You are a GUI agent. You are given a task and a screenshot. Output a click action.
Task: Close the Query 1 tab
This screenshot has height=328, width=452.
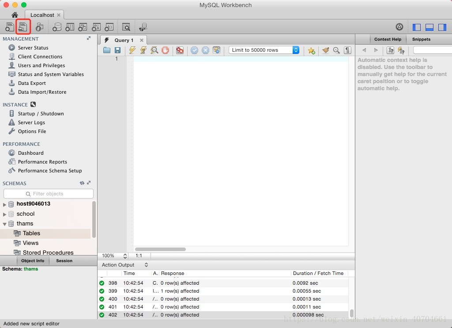pos(142,40)
